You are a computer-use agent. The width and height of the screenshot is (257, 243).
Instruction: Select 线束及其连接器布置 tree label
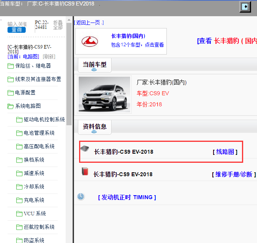point(38,79)
